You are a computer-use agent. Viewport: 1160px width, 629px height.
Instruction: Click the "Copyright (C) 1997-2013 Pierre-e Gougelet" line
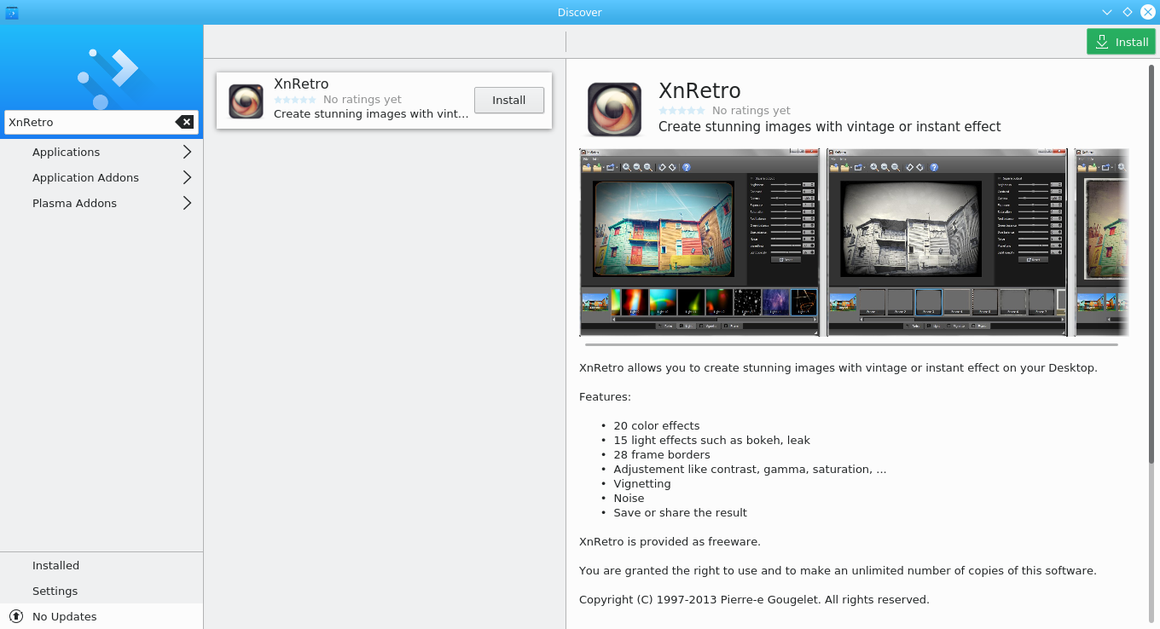point(754,599)
